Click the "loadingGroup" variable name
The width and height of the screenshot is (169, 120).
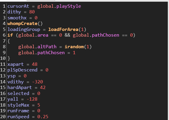(x=24, y=30)
